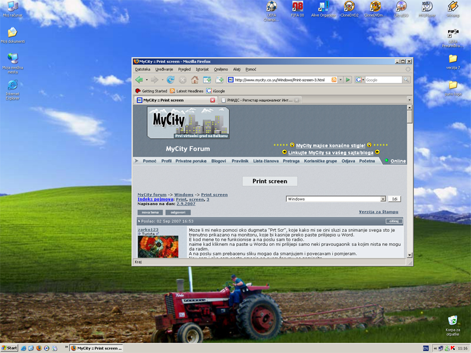Open Moja mrežna mesta icon
The height and width of the screenshot is (353, 471).
point(12,64)
